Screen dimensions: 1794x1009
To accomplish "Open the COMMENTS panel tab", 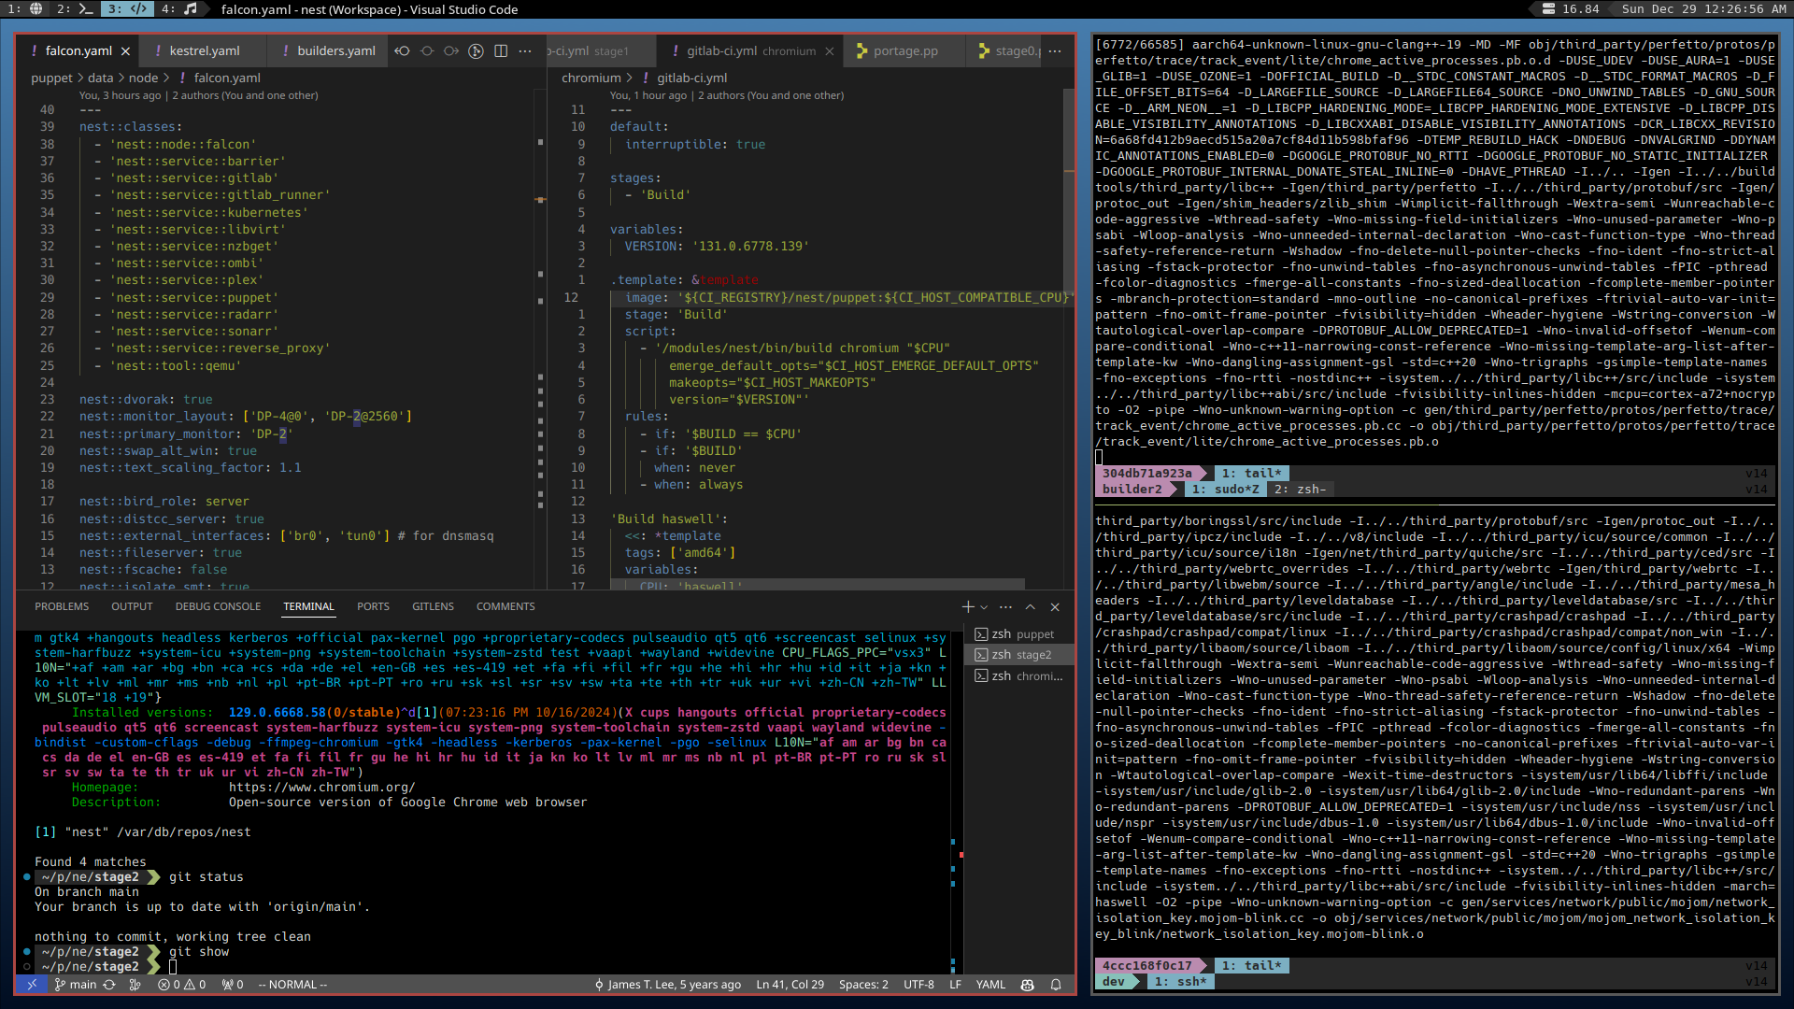I will 505,607.
